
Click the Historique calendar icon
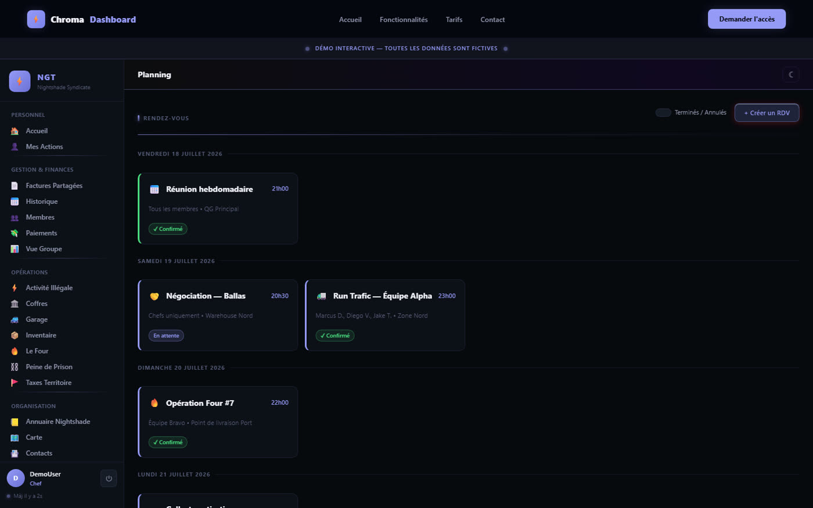(x=15, y=201)
